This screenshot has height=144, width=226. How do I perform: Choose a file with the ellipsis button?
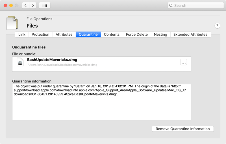click(x=183, y=62)
